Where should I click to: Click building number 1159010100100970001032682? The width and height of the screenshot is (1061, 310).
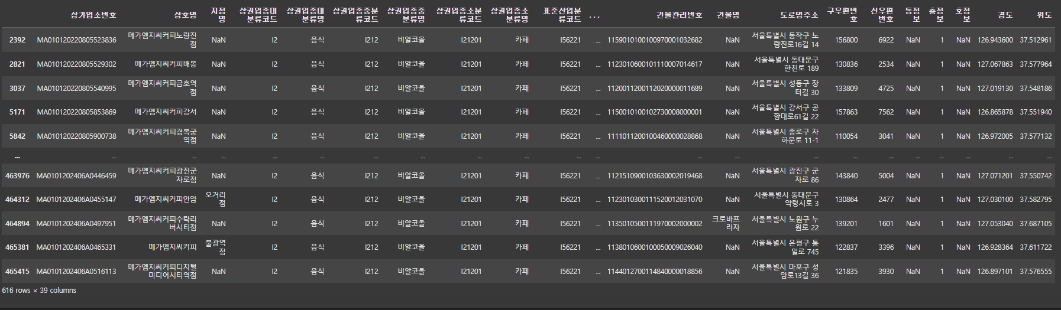(655, 40)
